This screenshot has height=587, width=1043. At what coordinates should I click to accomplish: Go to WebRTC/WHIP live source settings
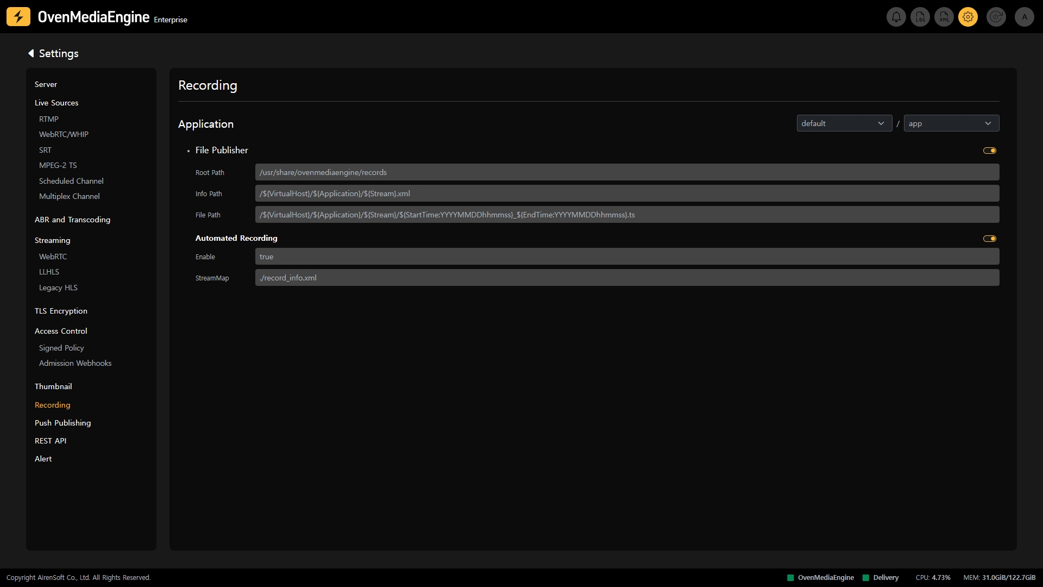click(64, 134)
